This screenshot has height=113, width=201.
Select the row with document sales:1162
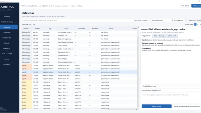[79, 99]
